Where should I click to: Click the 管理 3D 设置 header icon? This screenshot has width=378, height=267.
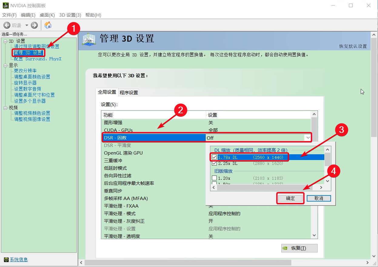(x=89, y=39)
